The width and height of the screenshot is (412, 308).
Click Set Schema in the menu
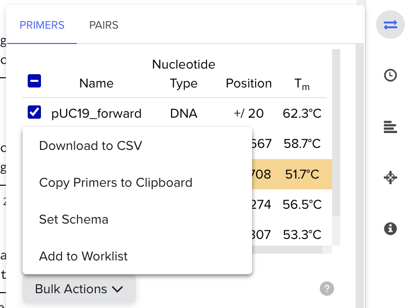(x=73, y=219)
